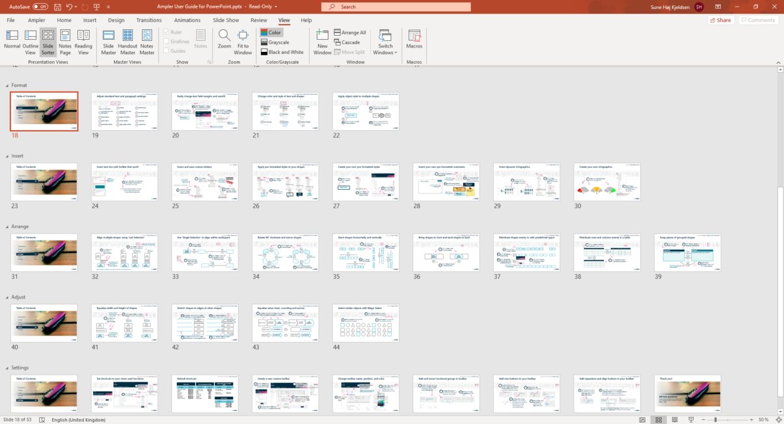Switch to the Animations ribbon tab
The image size is (784, 424).
[x=187, y=20]
